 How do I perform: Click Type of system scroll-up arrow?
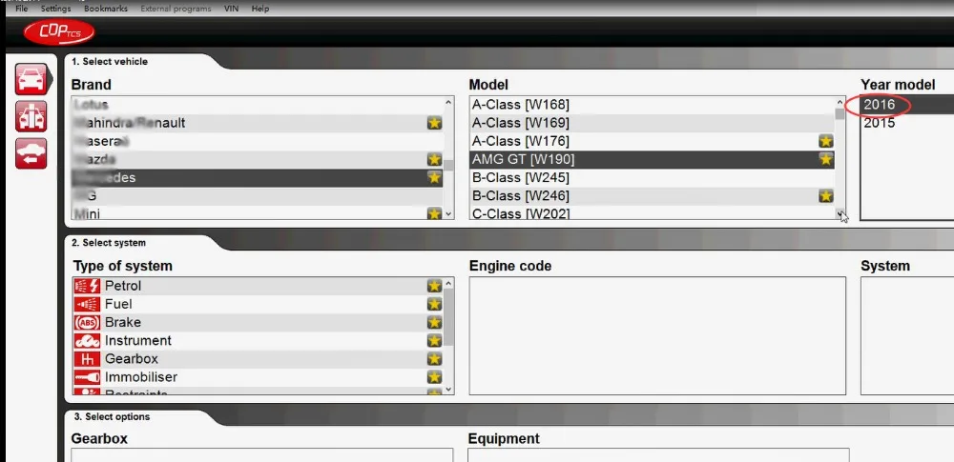click(448, 284)
